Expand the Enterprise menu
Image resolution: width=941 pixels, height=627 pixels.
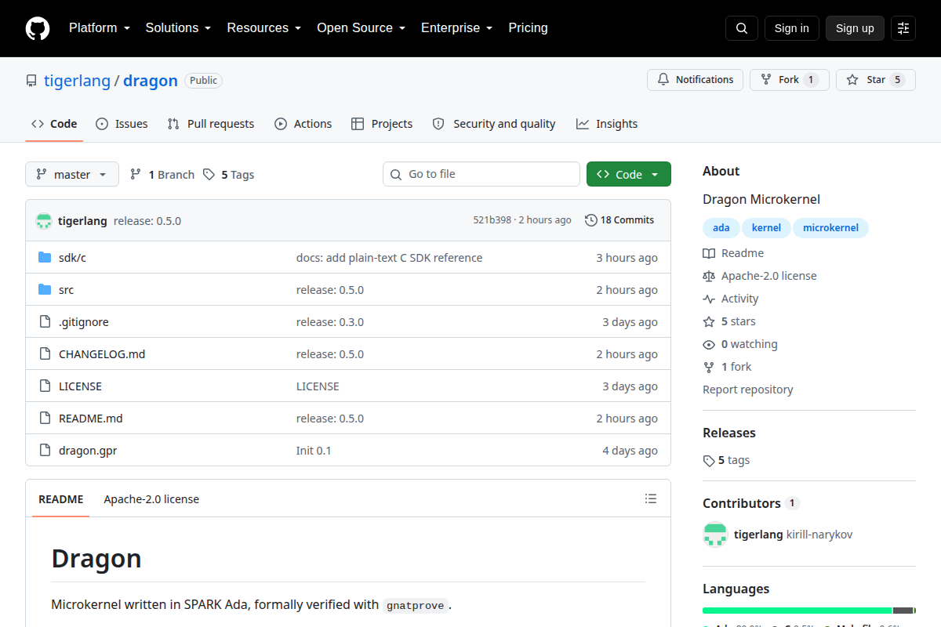tap(456, 28)
